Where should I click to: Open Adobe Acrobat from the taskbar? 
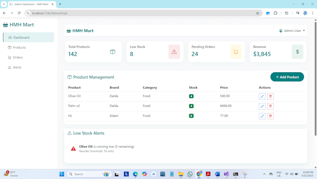point(208,174)
